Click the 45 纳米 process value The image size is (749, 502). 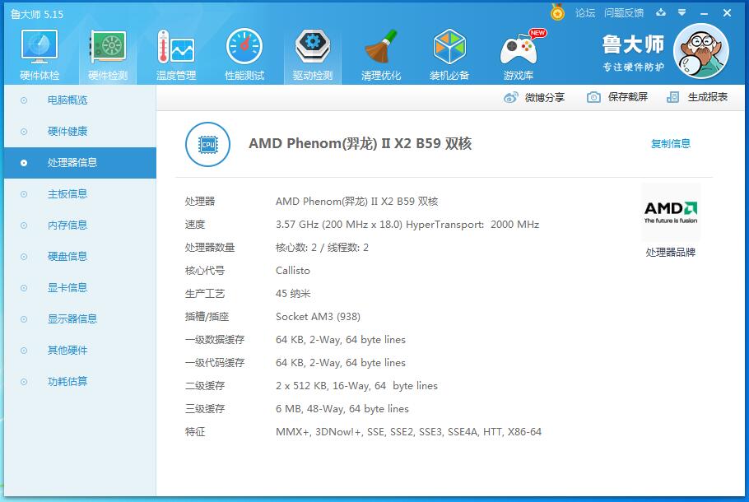click(293, 293)
